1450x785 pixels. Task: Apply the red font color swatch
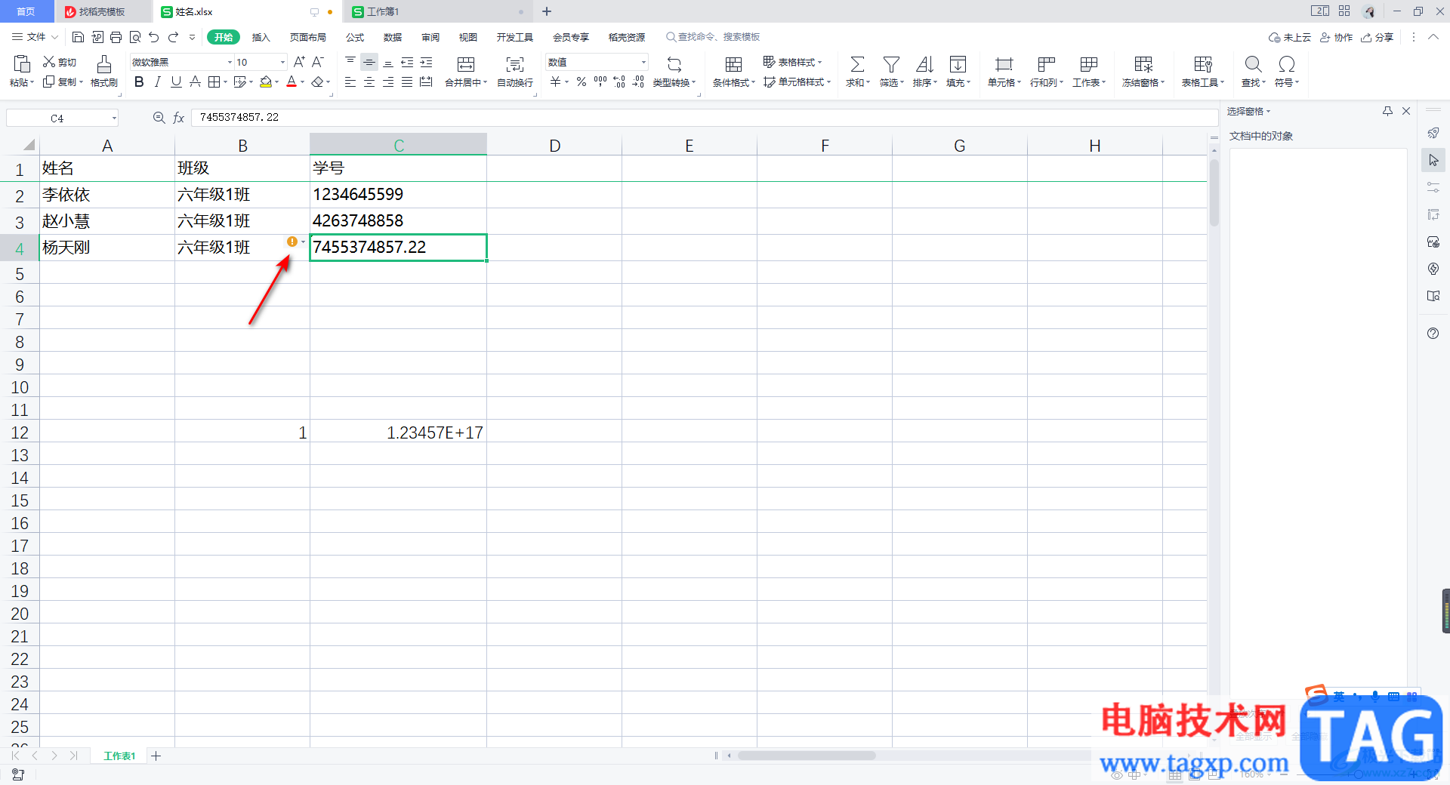point(292,82)
